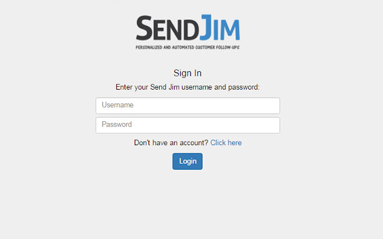This screenshot has width=383, height=239.
Task: Place cursor in the Username text box
Action: pos(187,106)
